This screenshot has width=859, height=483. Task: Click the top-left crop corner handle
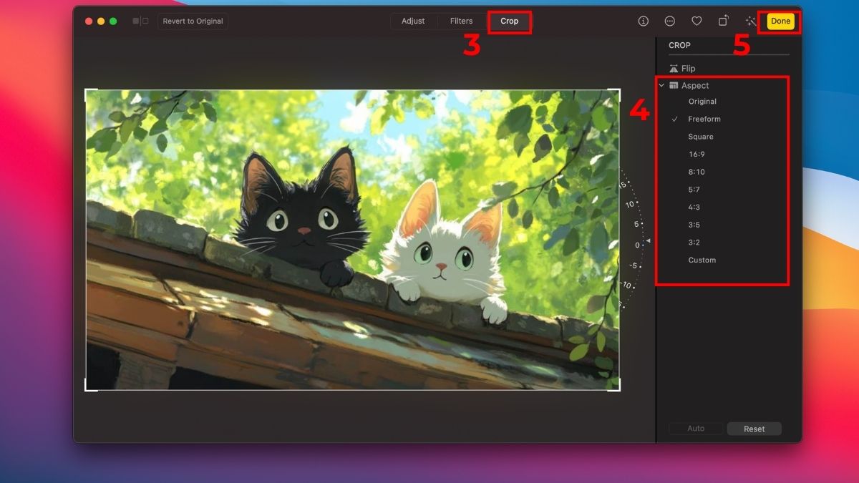click(x=89, y=93)
